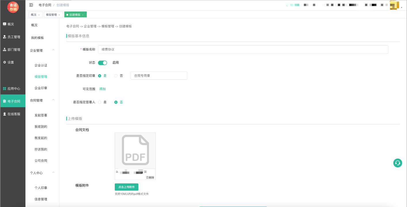Click the green floating headset support icon
Image resolution: width=407 pixels, height=207 pixels.
pos(398,163)
